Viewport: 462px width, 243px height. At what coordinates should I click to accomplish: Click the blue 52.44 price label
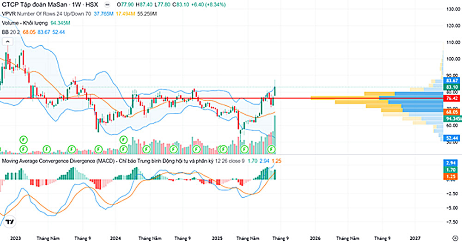[452, 138]
